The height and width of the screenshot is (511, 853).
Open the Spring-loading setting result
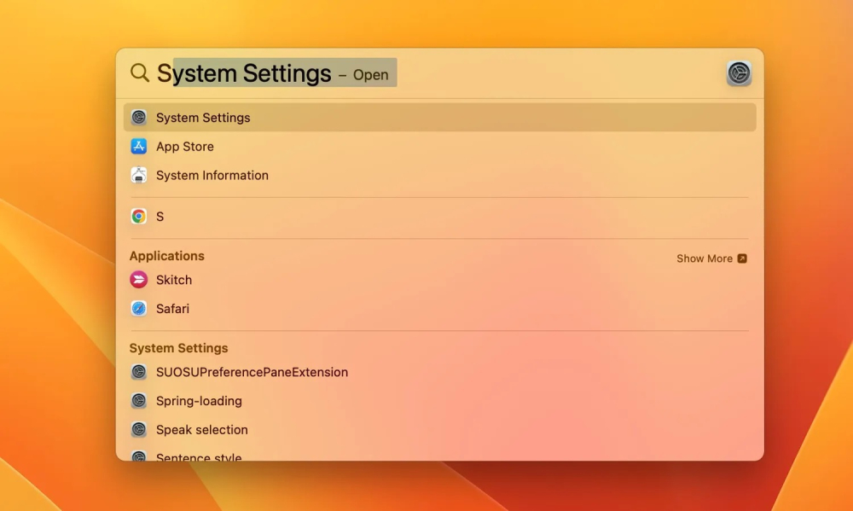[199, 401]
